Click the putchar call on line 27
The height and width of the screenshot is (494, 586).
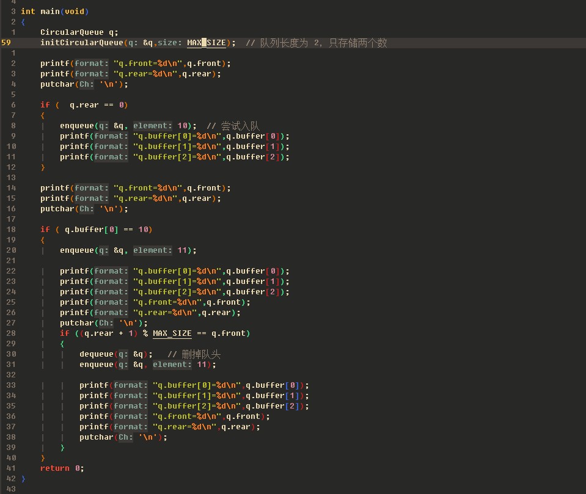[x=104, y=323]
